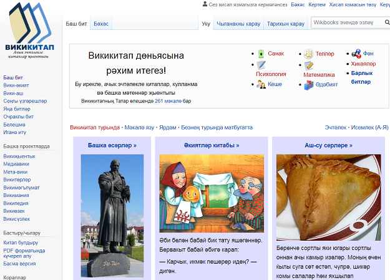Open the Кертем link
Screen dimensions: 390x280
pos(317,4)
